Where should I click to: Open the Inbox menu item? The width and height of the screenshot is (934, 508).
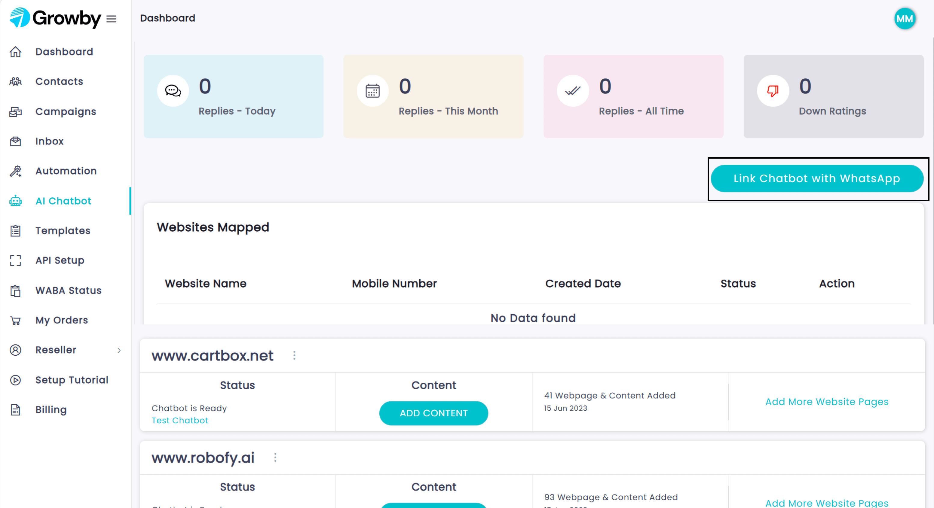click(49, 141)
